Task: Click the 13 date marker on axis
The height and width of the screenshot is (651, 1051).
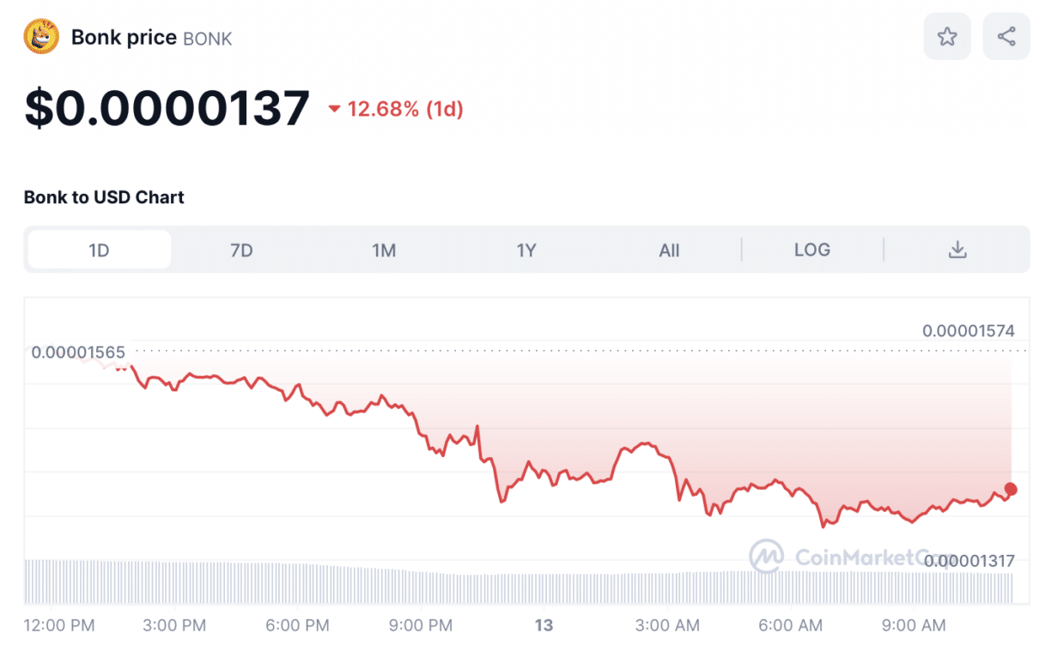Action: pyautogui.click(x=544, y=625)
